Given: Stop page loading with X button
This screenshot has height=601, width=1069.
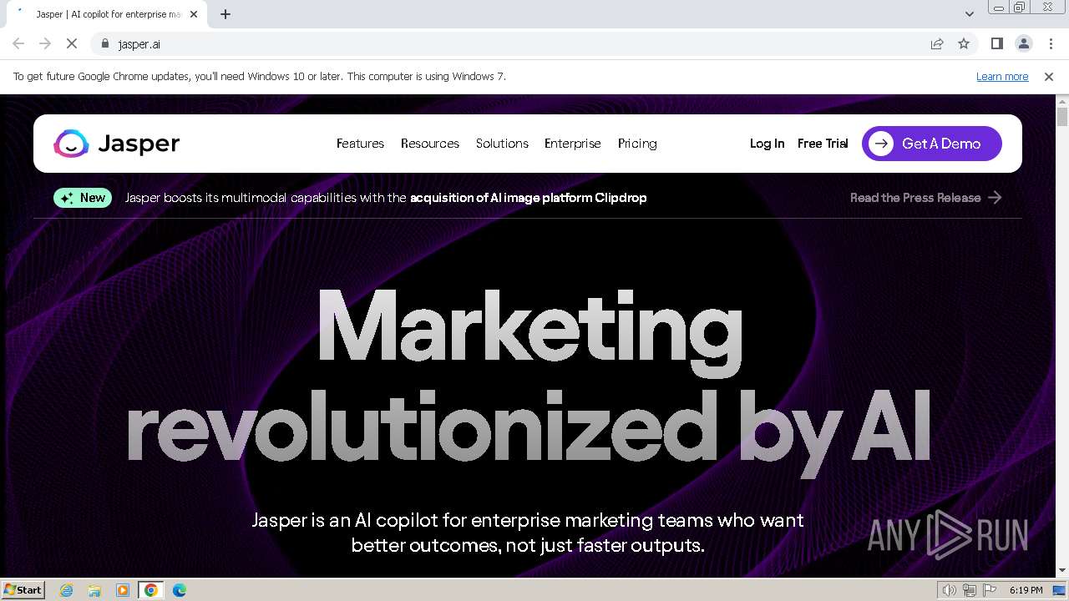Looking at the screenshot, I should tap(72, 43).
